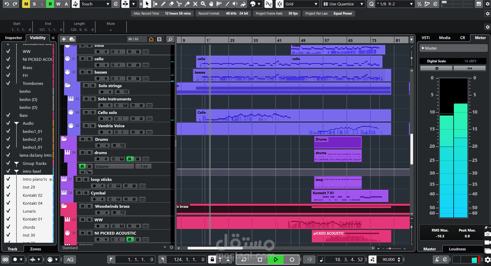Toggle global Mute state M button
Image resolution: width=491 pixels, height=266 pixels.
click(x=26, y=4)
